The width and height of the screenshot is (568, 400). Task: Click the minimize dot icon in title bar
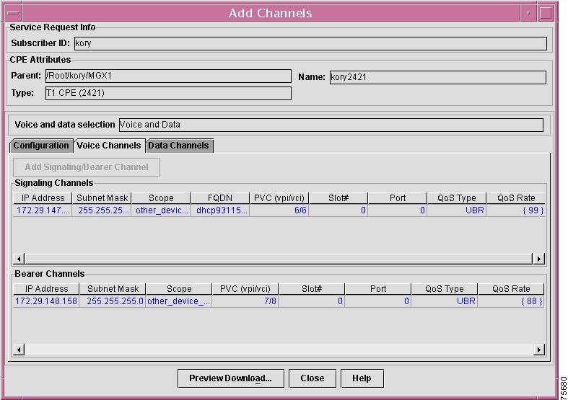point(528,12)
